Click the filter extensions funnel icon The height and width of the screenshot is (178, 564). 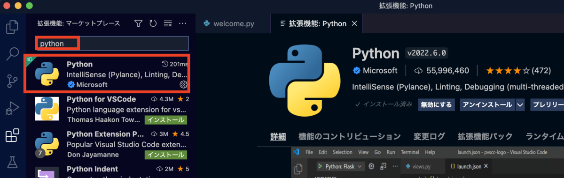click(138, 23)
